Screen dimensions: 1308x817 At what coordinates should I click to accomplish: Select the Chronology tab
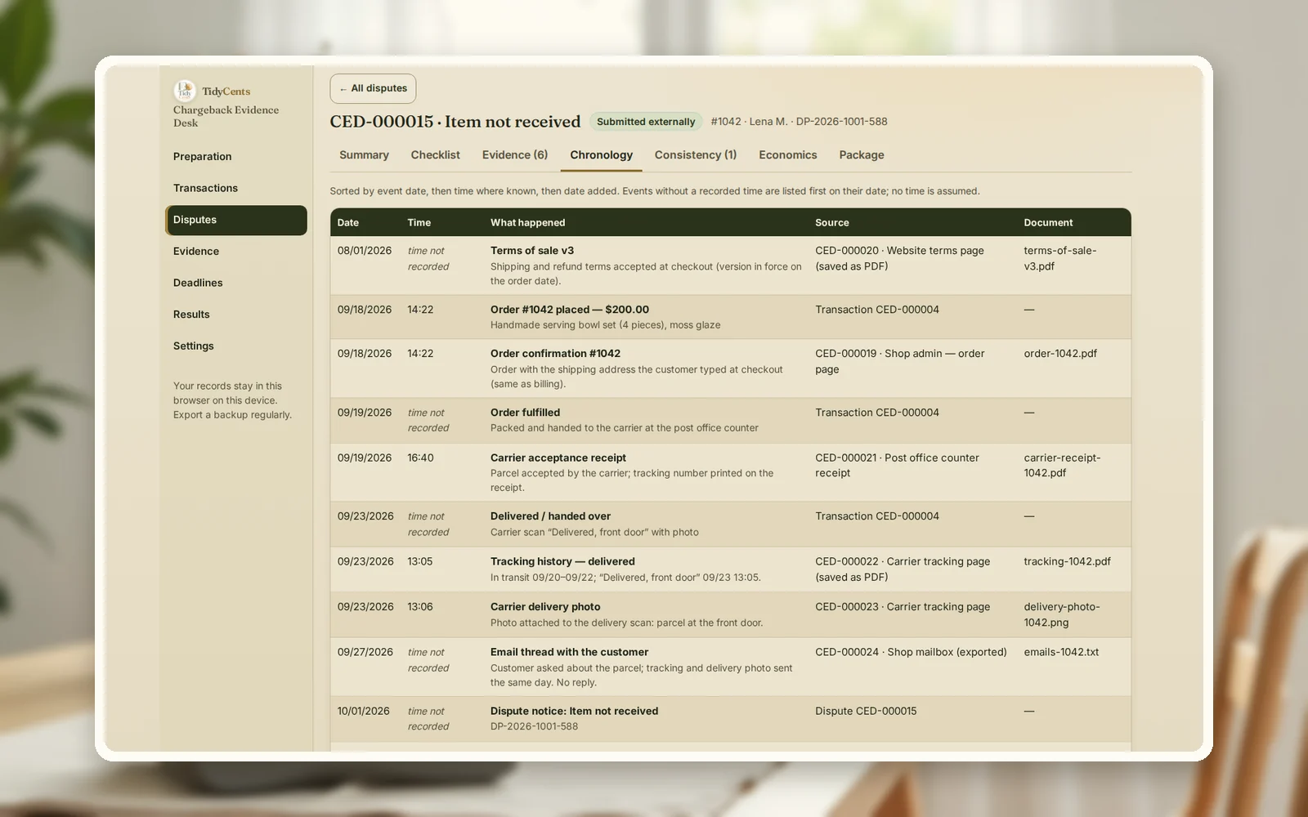pyautogui.click(x=601, y=155)
